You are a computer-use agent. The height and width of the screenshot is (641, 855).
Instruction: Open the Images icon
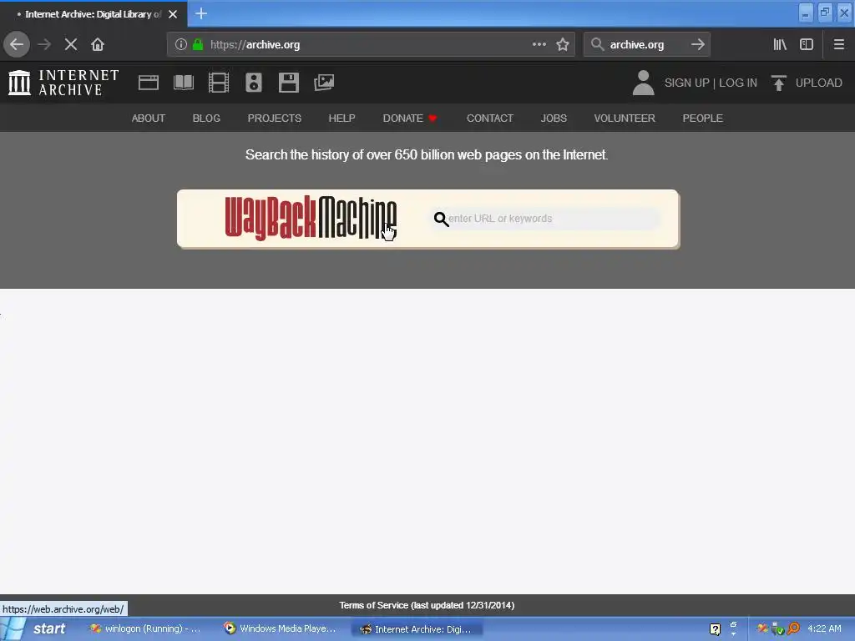click(x=324, y=83)
